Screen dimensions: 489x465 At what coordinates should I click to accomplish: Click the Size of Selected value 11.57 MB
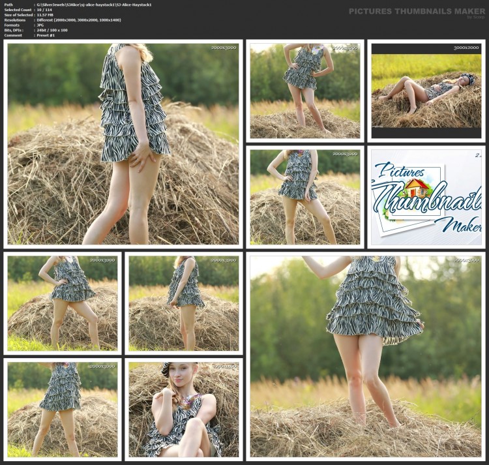(45, 14)
